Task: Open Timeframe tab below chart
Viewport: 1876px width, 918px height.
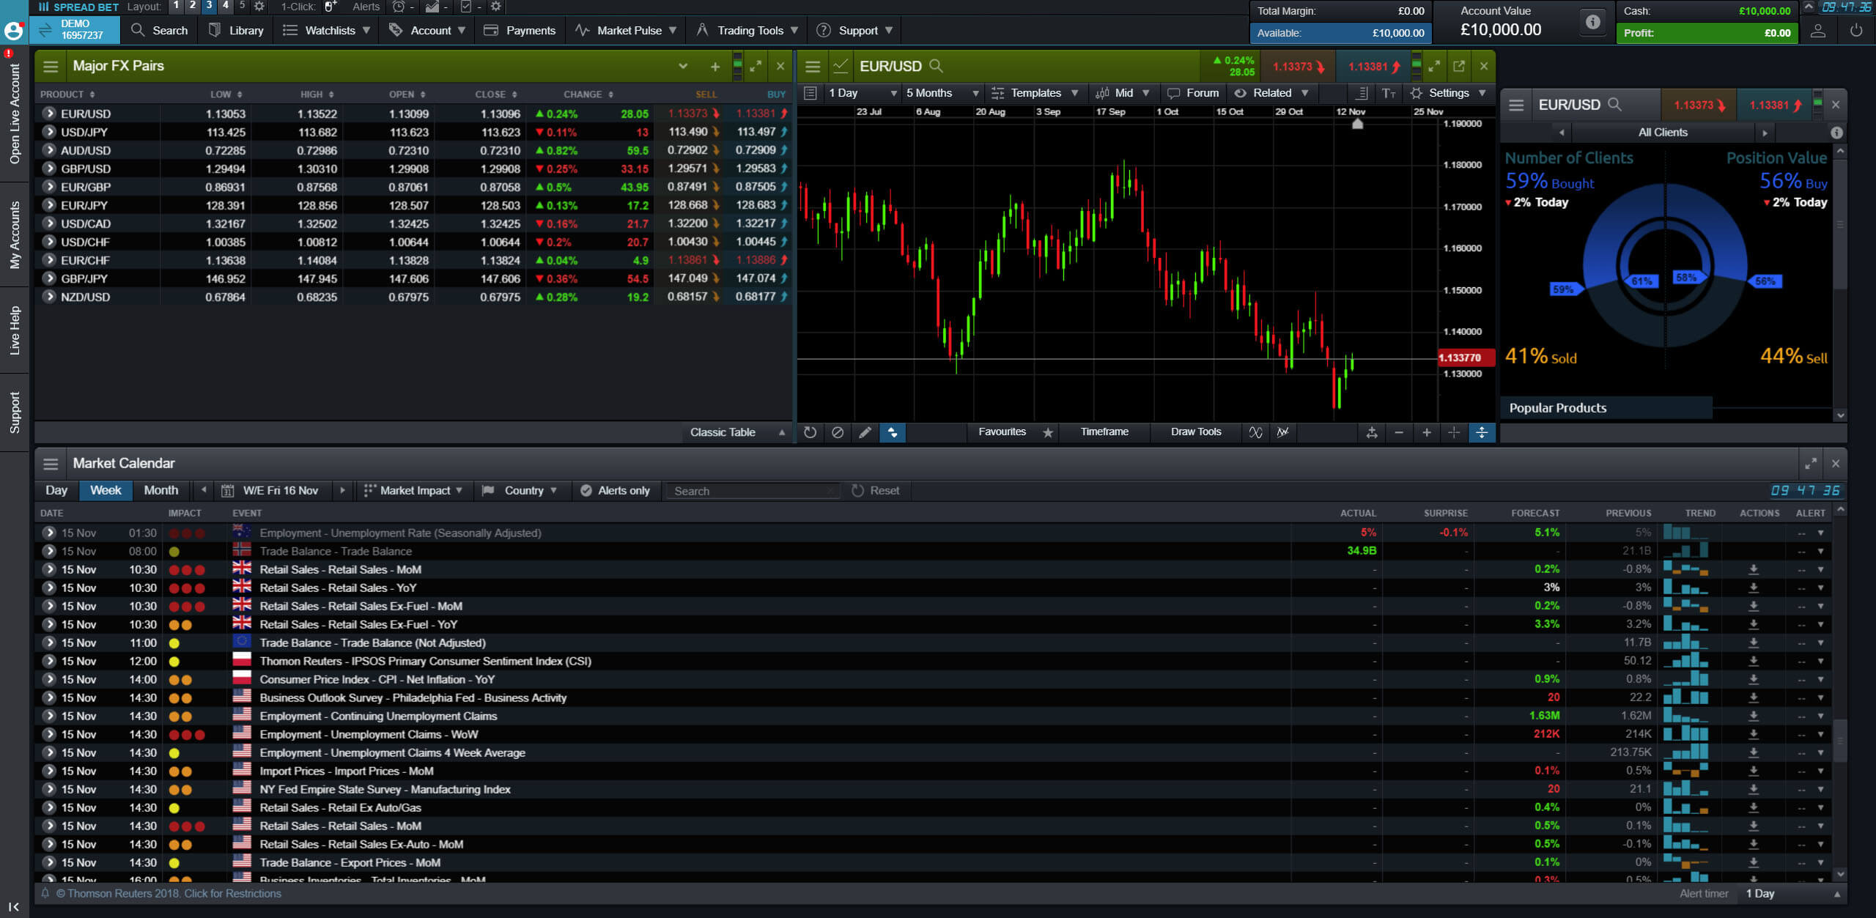Action: pos(1104,432)
